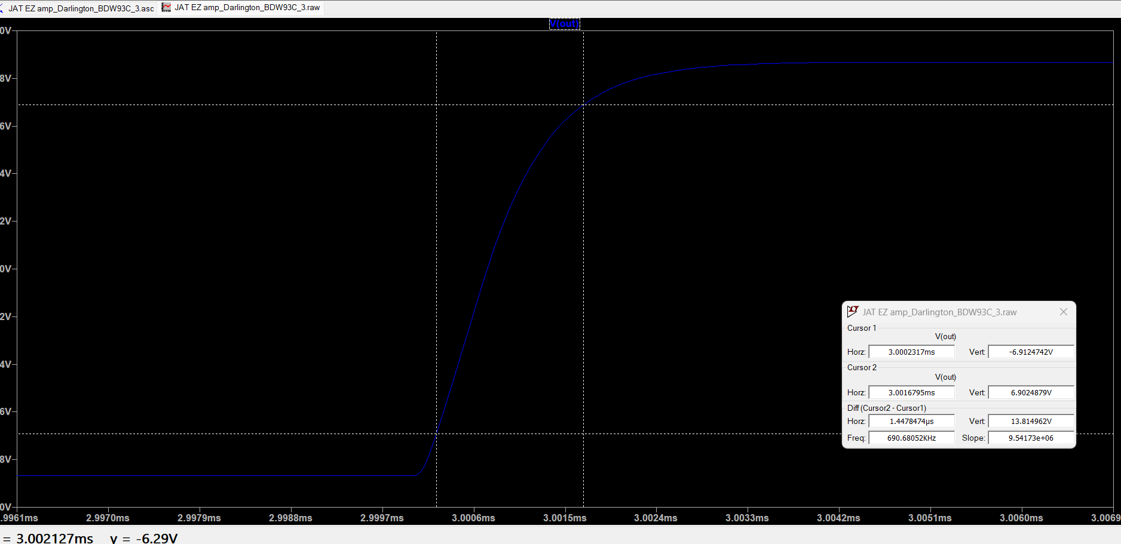Viewport: 1121px width, 544px height.
Task: Click Diff Vert field 13.814962V
Action: pos(1031,421)
